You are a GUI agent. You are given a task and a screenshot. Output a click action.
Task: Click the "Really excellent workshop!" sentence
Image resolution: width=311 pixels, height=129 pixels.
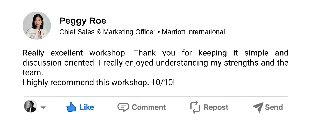75,53
